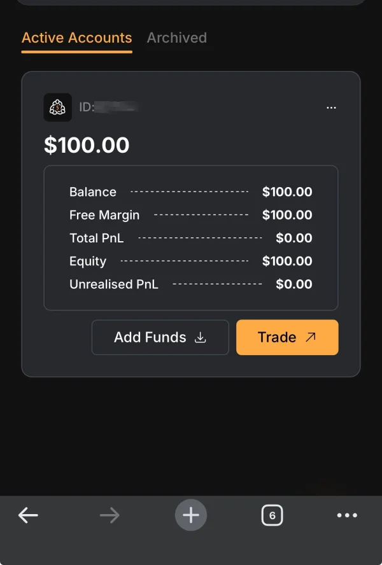Click the download icon on Add Funds
Image resolution: width=382 pixels, height=565 pixels.
tap(201, 337)
